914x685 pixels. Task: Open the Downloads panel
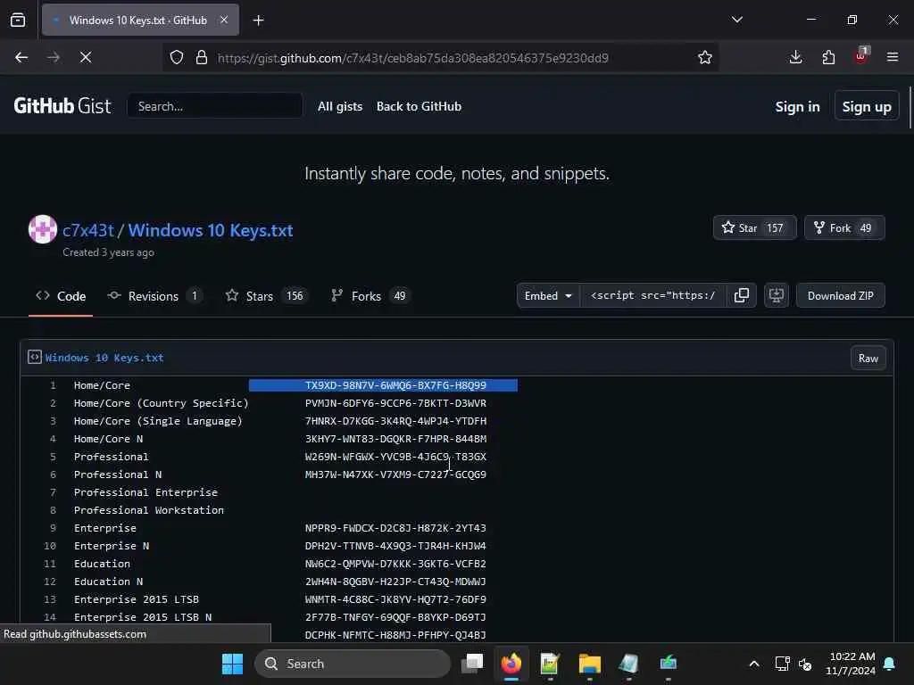click(x=795, y=57)
